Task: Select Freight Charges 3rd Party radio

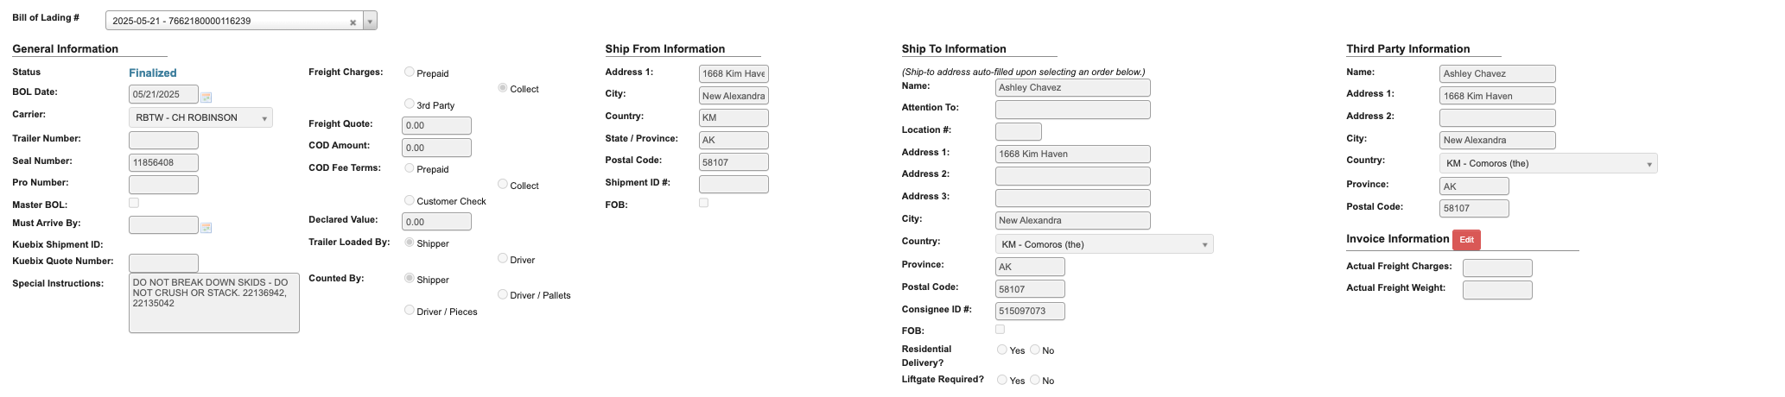Action: 410,104
